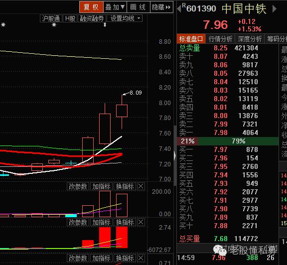This screenshot has height=265, width=287.
Task: Click the 8.09 high price label
Action: point(136,93)
